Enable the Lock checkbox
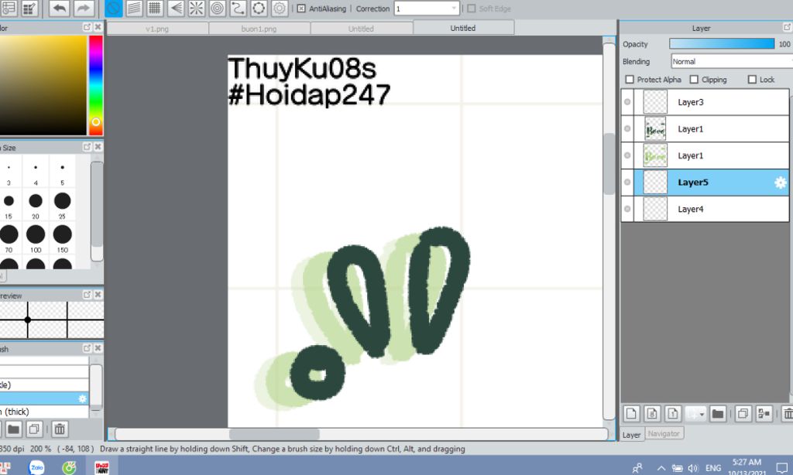 point(752,80)
